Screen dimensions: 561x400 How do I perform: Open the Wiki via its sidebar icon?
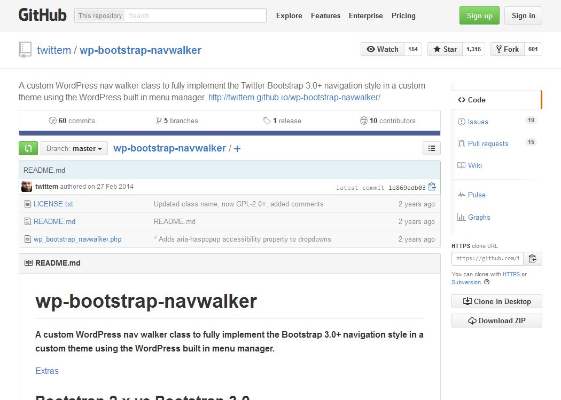point(462,165)
